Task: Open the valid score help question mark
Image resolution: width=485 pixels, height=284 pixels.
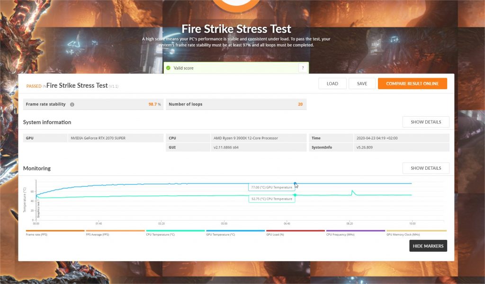Action: coord(303,68)
